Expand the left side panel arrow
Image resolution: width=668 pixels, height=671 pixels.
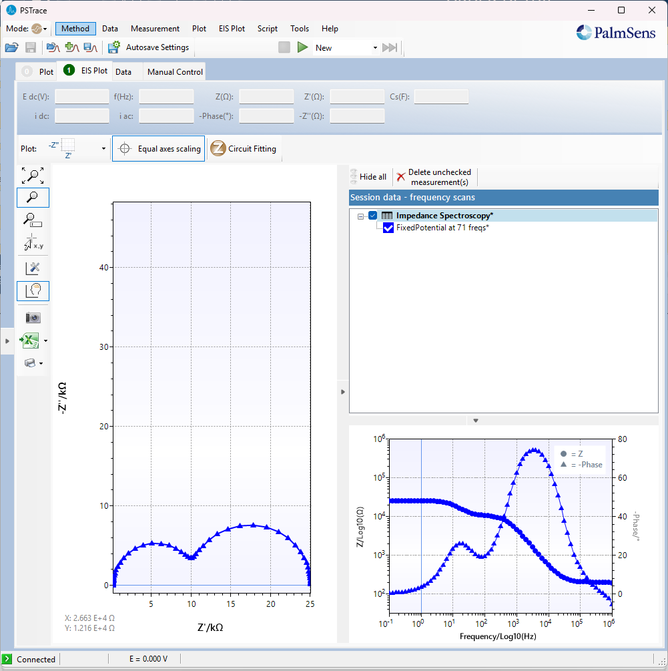click(7, 341)
